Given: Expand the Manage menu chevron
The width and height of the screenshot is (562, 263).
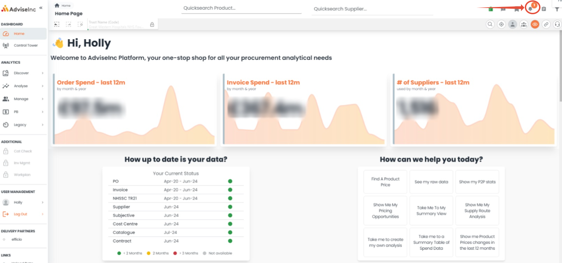Looking at the screenshot, I should 42,99.
